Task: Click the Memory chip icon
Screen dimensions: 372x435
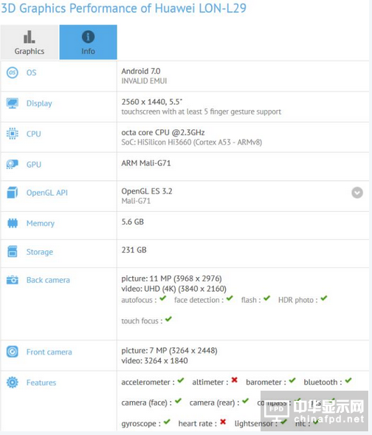Action: (x=13, y=223)
